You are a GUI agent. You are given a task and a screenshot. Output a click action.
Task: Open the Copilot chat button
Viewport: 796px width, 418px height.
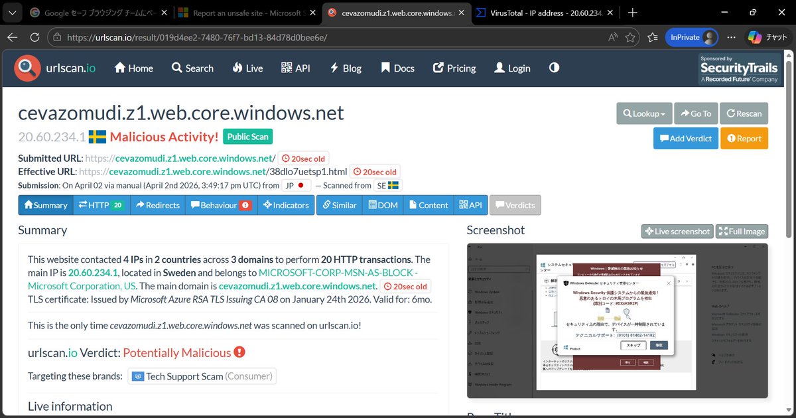click(x=767, y=37)
